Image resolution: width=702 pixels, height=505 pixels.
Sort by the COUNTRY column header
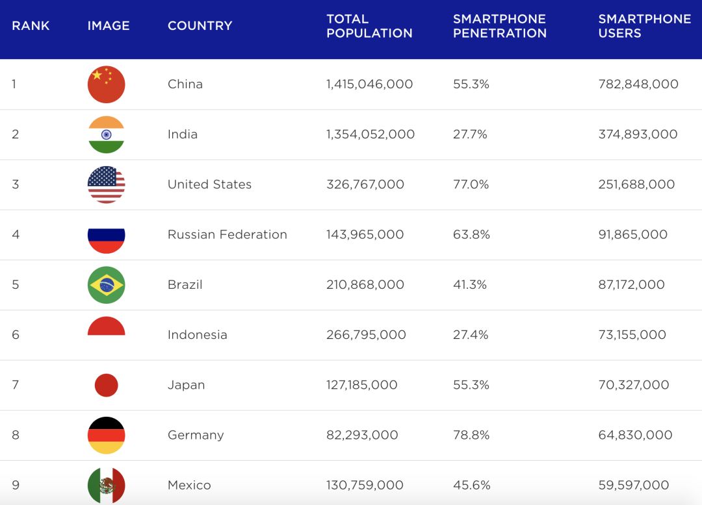pos(200,26)
